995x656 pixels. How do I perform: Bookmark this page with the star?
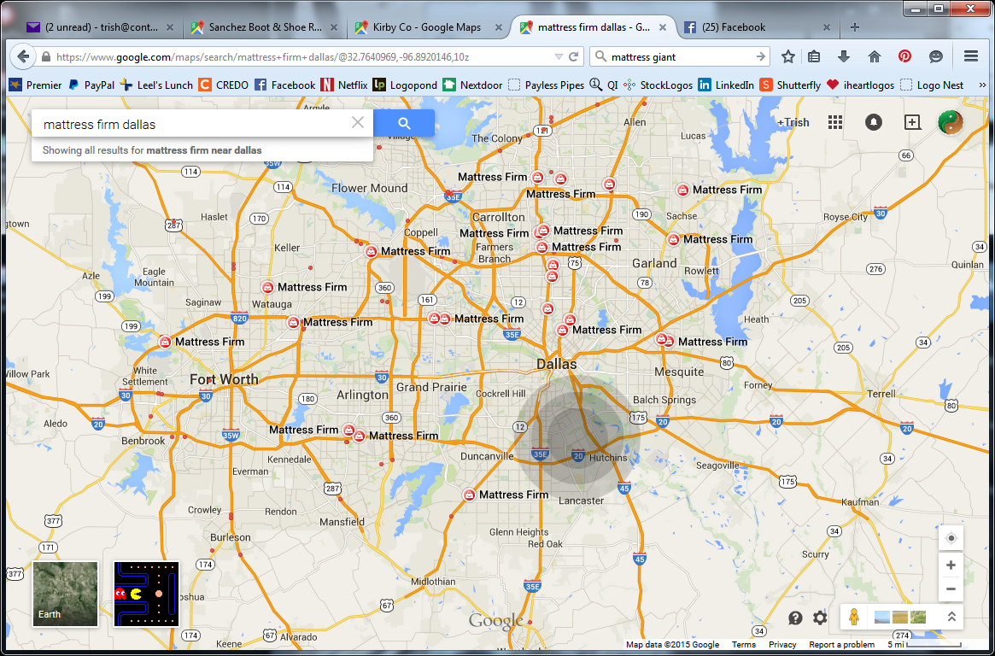pos(788,56)
